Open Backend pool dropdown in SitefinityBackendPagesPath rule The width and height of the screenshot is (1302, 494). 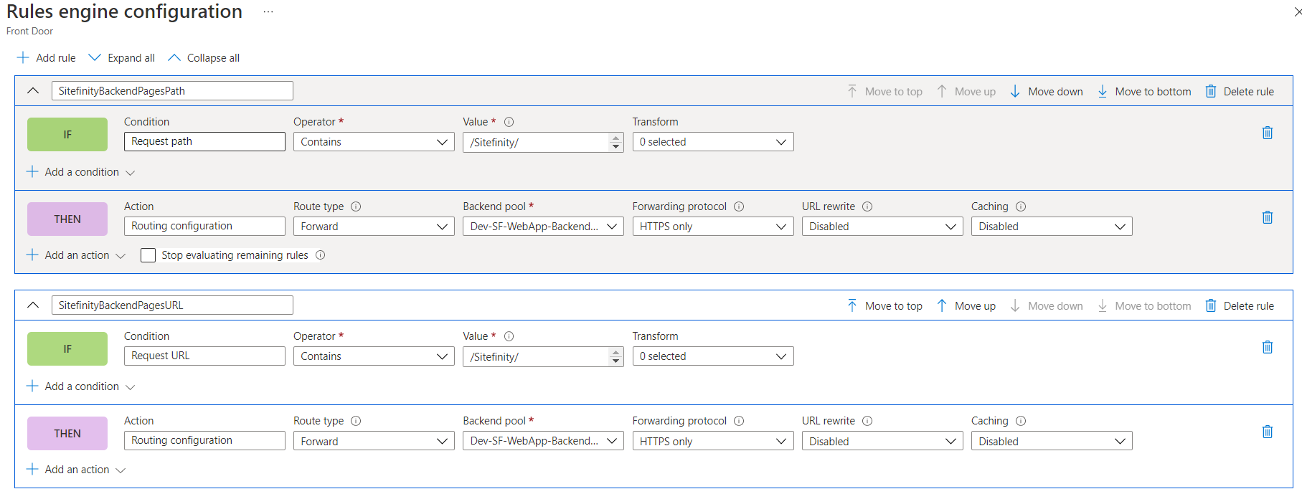coord(543,227)
